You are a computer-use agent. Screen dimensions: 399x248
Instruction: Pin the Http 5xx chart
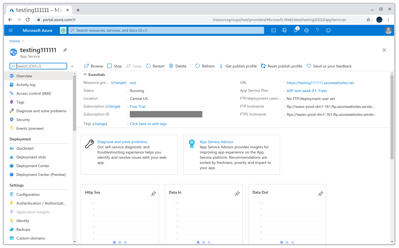[x=154, y=194]
